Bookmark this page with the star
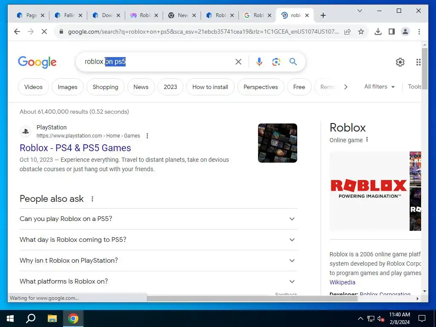 click(x=361, y=32)
